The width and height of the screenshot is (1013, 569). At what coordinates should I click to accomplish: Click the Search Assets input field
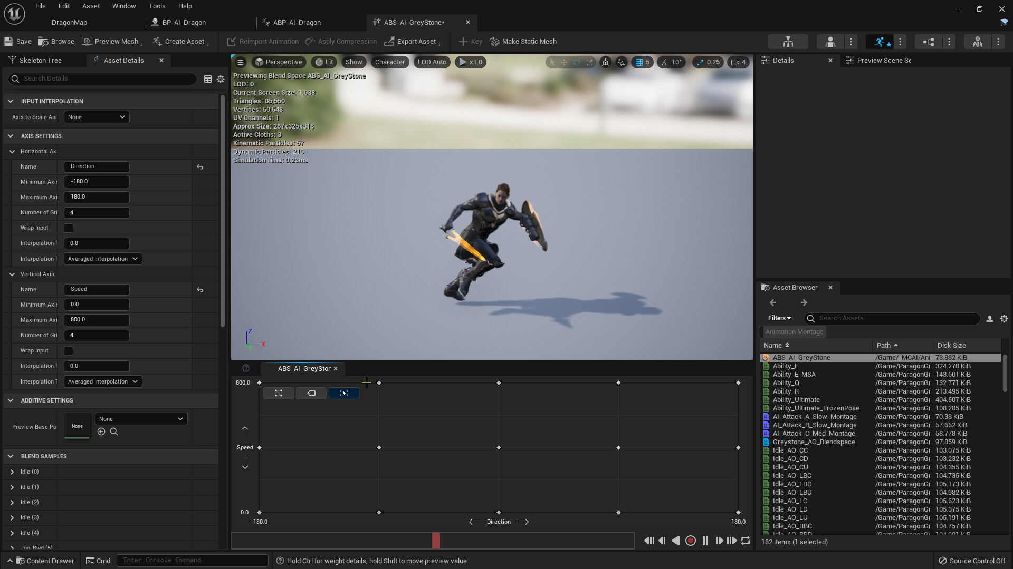892,318
